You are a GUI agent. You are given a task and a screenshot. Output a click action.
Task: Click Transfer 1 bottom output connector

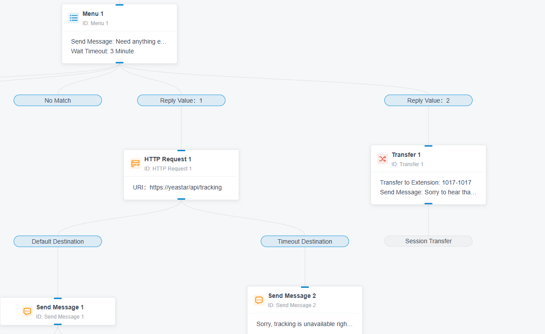pos(428,204)
